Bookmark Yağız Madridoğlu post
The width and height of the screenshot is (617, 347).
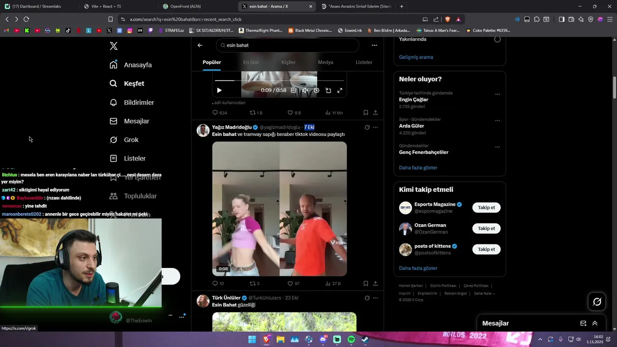coord(365,283)
